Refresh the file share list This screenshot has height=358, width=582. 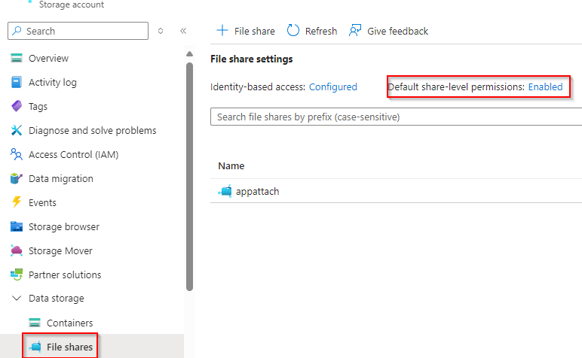[x=312, y=31]
